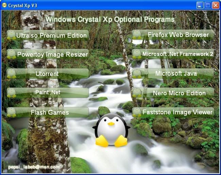Click penguin icon on Paint .Net row
The width and height of the screenshot is (221, 175).
(x=12, y=93)
